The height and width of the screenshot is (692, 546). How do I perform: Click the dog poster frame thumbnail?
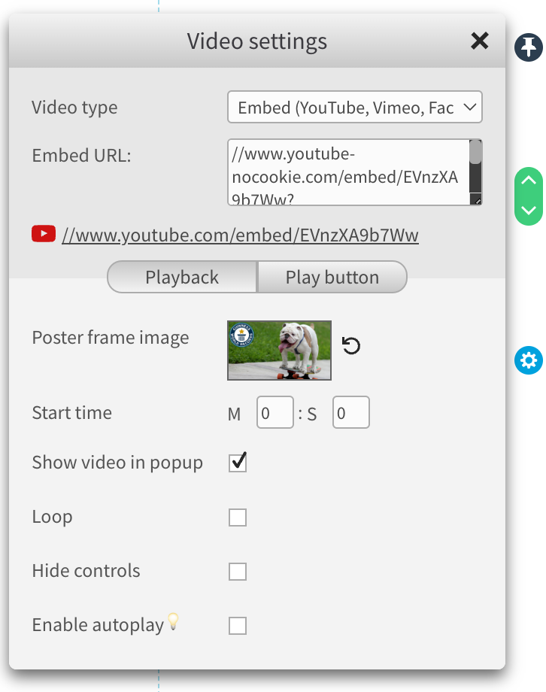tap(279, 350)
